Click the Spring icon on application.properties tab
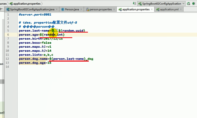Screen dimensions: 197x118 pyautogui.click(x=120, y=9)
